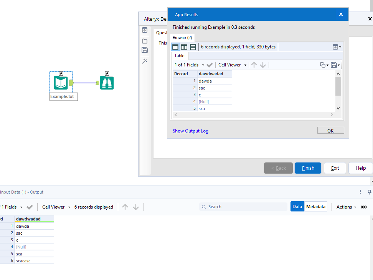Click the magic wand icon in the dialog sidebar

point(145,61)
